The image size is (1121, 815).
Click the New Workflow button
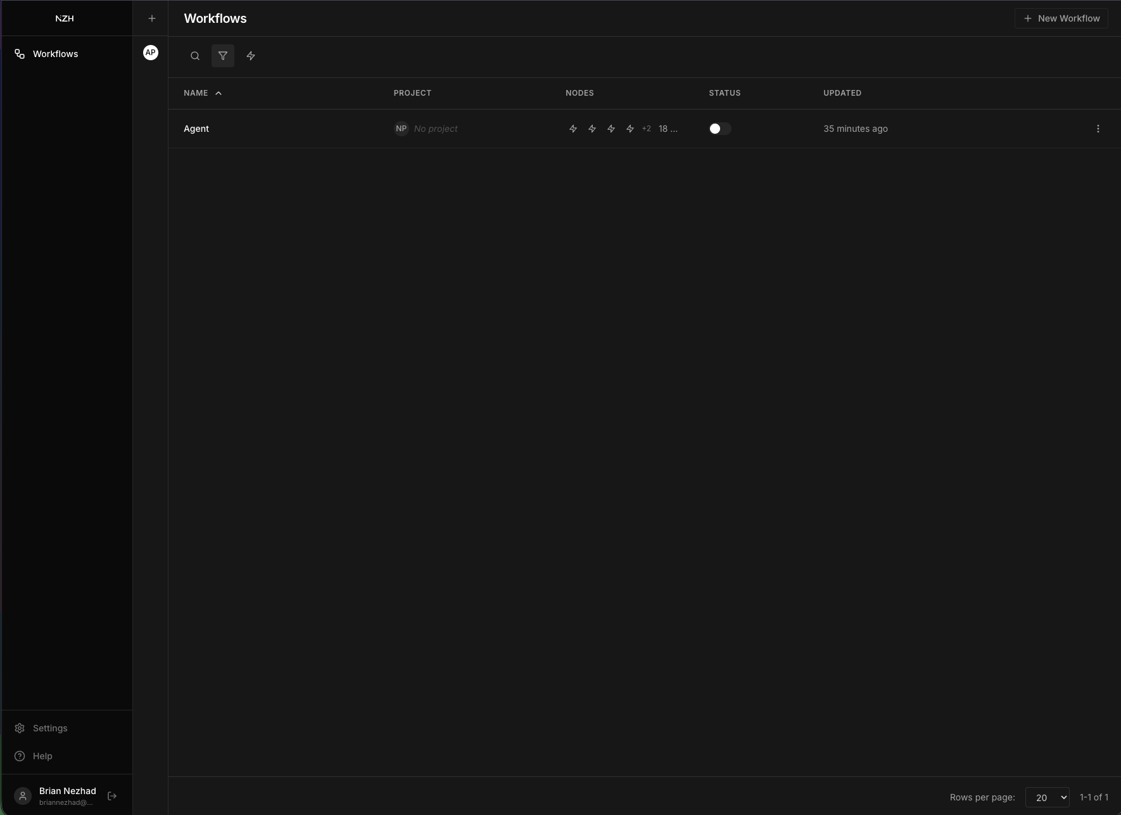(x=1061, y=18)
